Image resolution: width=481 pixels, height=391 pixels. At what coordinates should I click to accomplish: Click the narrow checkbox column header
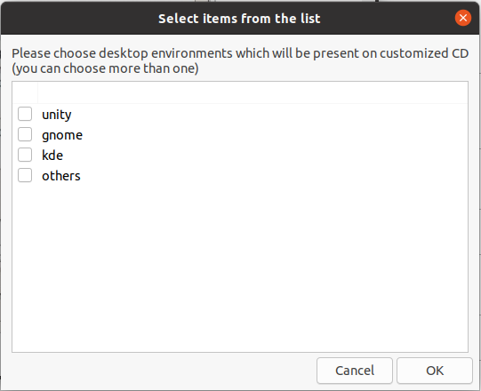pos(25,92)
